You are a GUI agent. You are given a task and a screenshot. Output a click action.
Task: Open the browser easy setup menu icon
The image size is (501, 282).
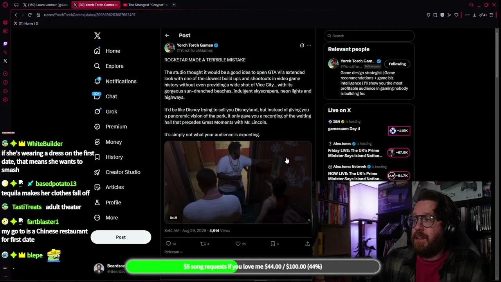(x=492, y=15)
